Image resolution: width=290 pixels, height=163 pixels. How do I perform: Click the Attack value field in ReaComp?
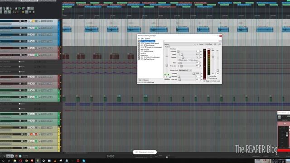(198, 54)
